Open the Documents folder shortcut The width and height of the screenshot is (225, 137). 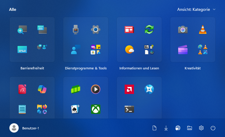pyautogui.click(x=154, y=128)
